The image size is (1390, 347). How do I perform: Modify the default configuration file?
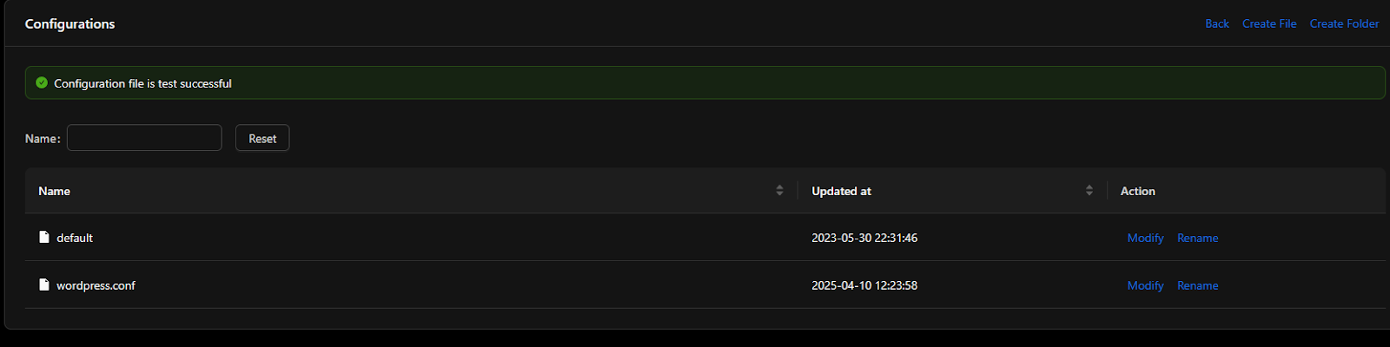(1145, 238)
